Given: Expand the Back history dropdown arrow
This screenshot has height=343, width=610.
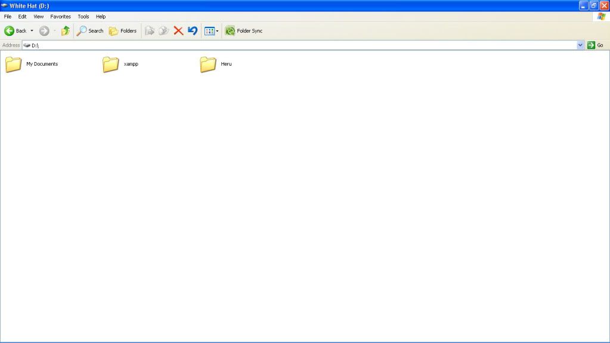Looking at the screenshot, I should [x=32, y=31].
